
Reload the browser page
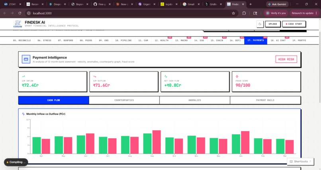click(x=20, y=13)
